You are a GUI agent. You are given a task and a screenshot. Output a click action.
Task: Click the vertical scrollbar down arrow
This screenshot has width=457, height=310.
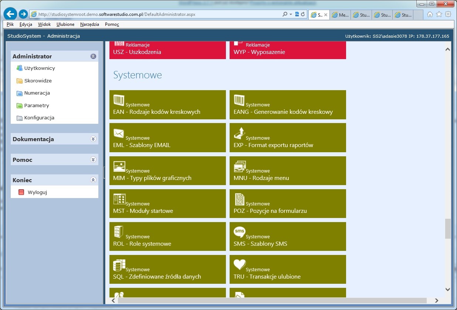447,289
